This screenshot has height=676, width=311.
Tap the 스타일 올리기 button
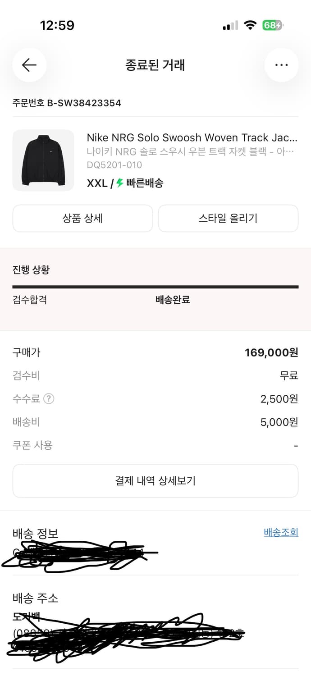(228, 218)
